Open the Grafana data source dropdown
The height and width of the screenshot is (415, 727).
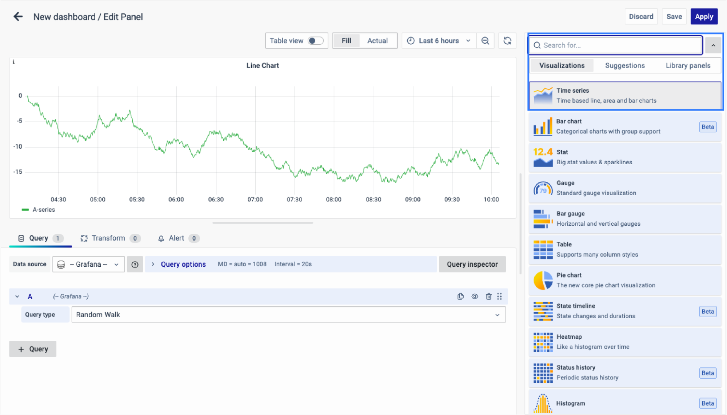point(89,265)
